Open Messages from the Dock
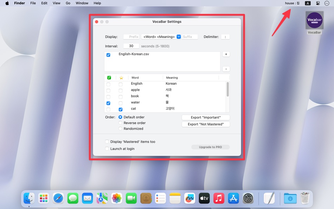 click(x=73, y=198)
